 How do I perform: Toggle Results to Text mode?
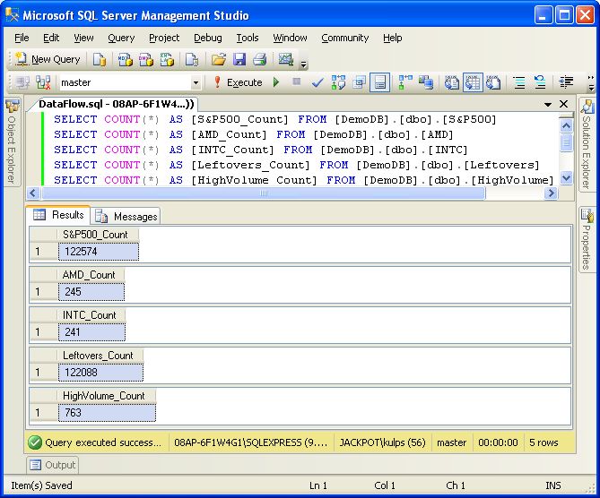pos(451,82)
